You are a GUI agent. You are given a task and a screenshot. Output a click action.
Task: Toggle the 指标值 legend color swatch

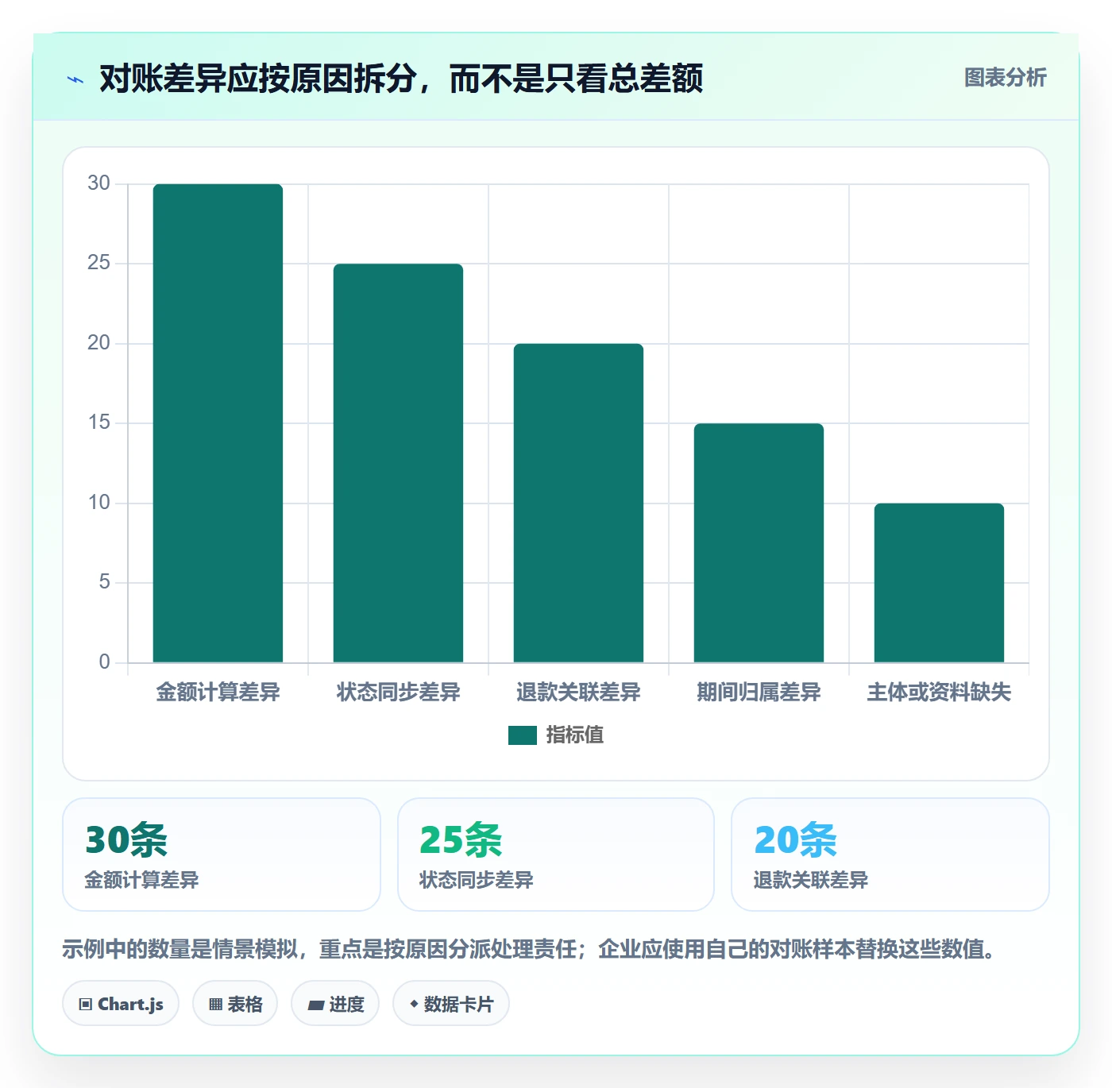click(x=523, y=735)
